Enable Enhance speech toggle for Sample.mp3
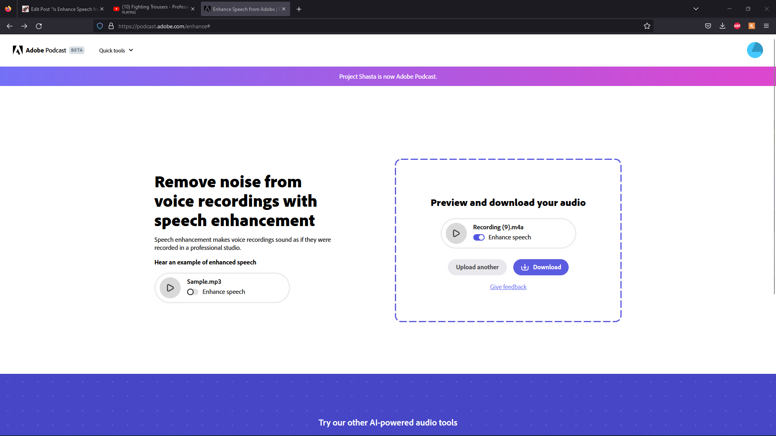This screenshot has width=776, height=436. click(192, 292)
